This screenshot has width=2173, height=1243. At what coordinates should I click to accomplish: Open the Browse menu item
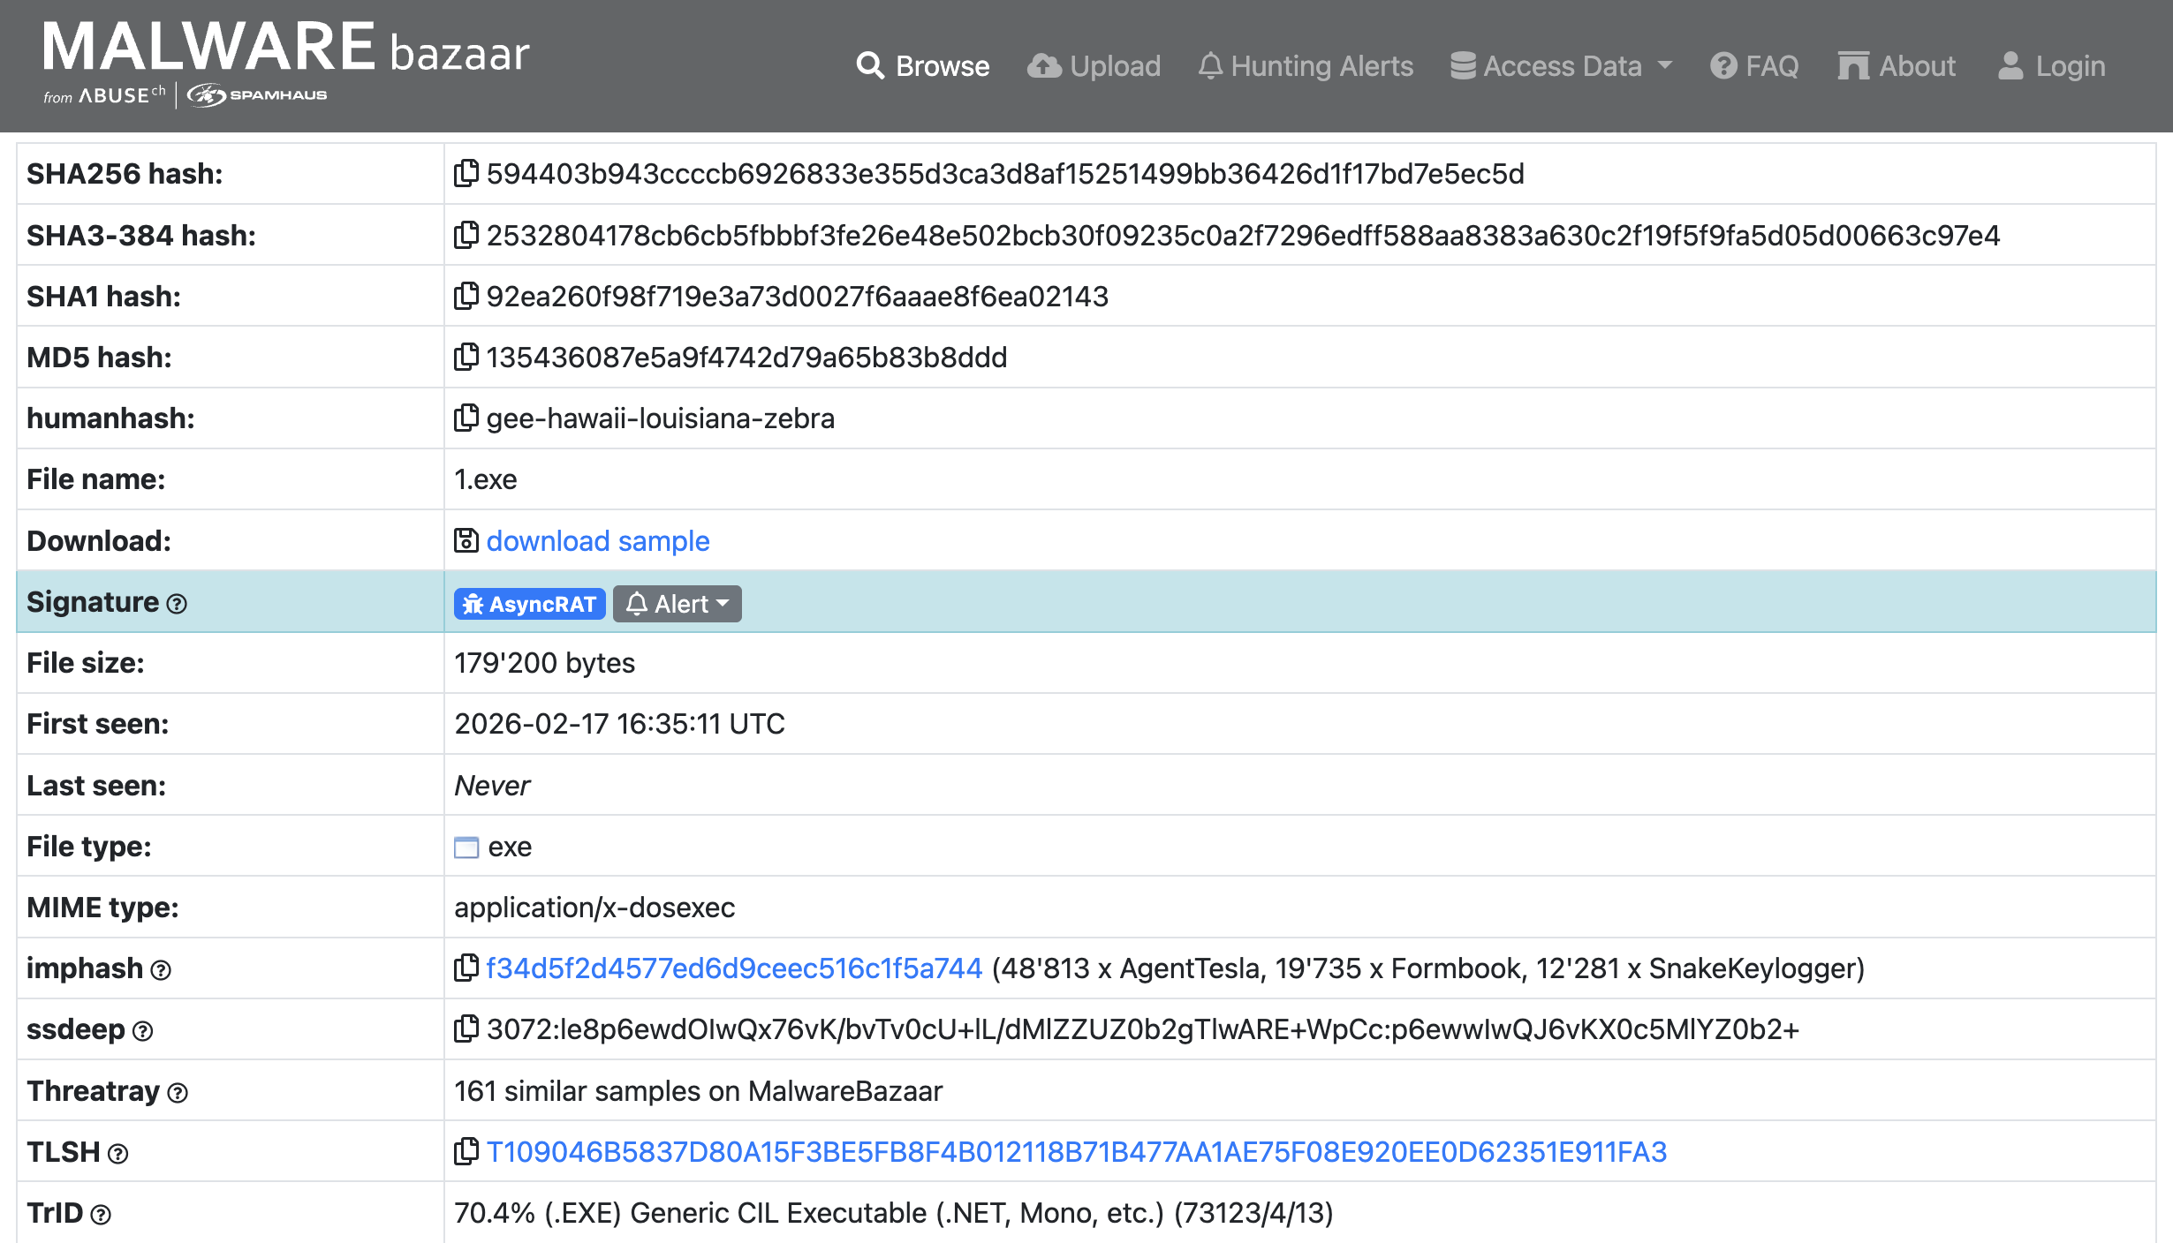point(923,65)
